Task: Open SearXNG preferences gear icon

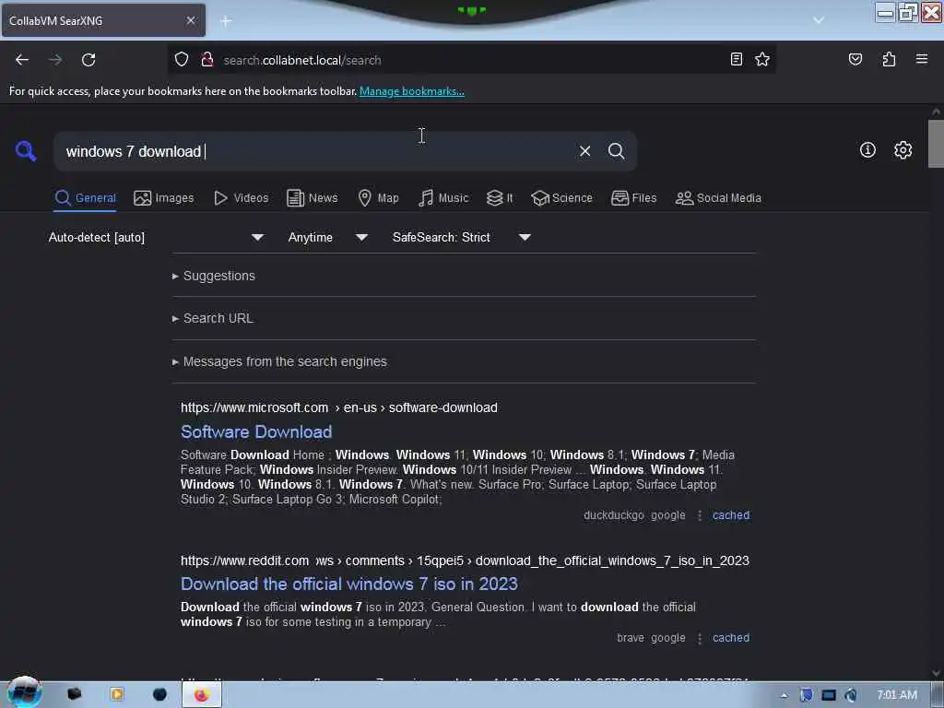Action: 903,150
